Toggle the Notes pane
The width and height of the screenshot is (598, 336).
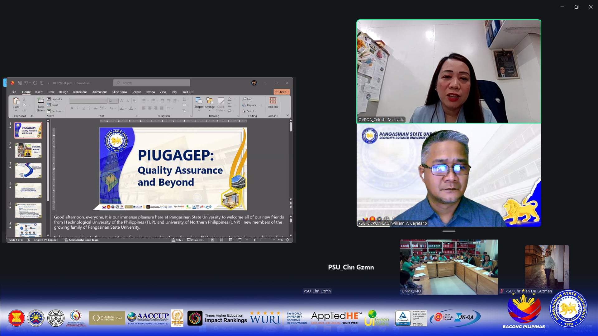click(177, 240)
